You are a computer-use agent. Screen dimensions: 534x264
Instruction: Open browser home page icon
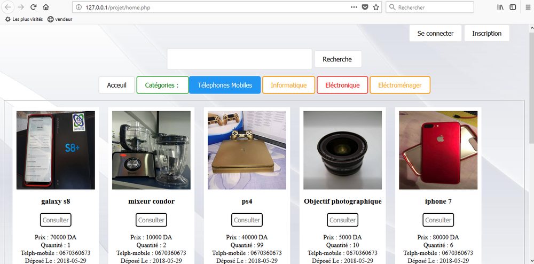46,7
